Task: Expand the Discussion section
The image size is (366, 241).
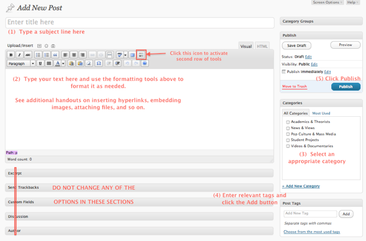Action: pos(139,216)
